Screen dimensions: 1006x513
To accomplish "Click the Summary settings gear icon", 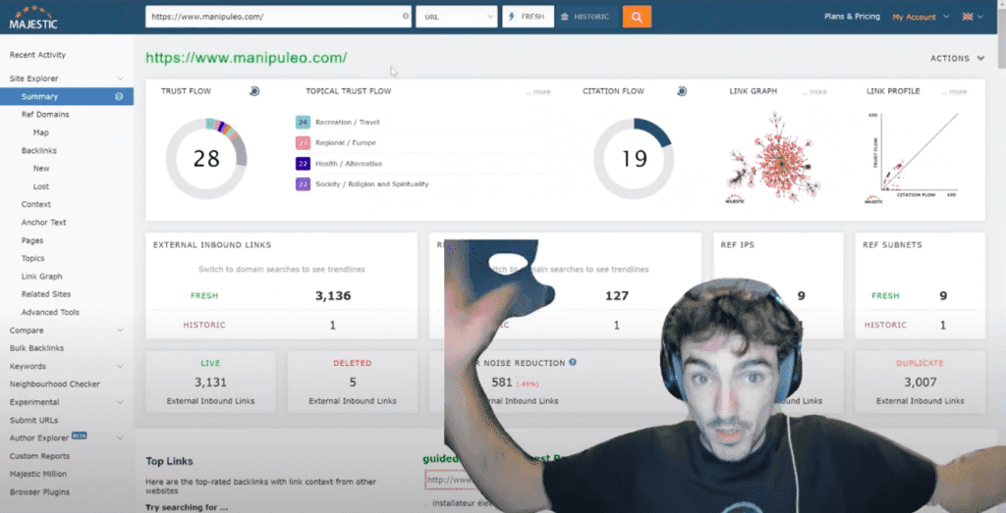I will point(119,97).
